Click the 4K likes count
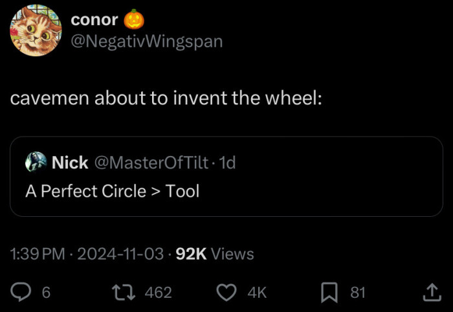This screenshot has height=312, width=453. 257,293
